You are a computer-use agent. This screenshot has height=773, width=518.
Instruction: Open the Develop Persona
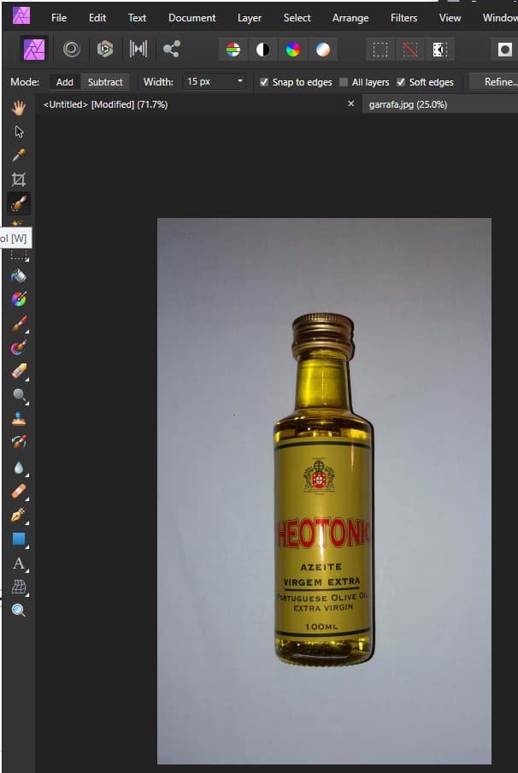(x=105, y=50)
